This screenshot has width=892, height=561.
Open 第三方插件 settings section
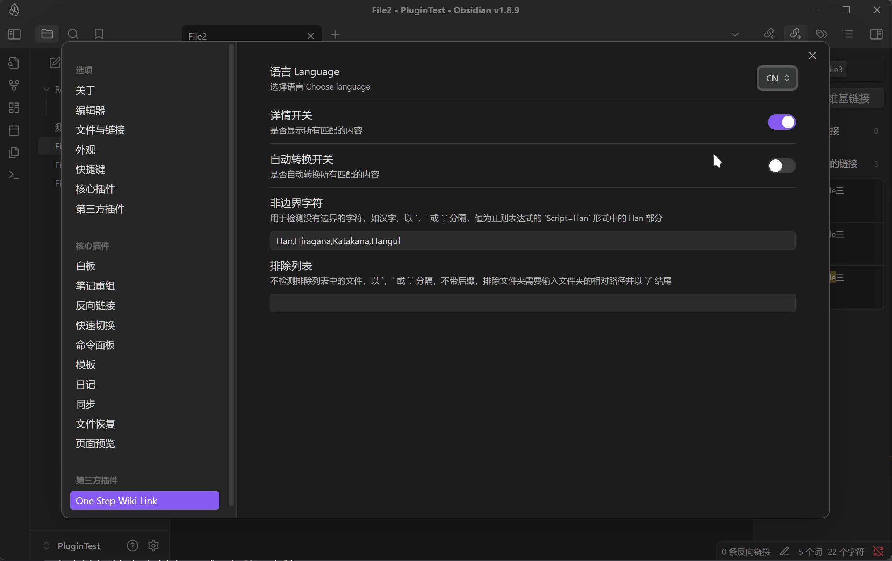(x=100, y=209)
